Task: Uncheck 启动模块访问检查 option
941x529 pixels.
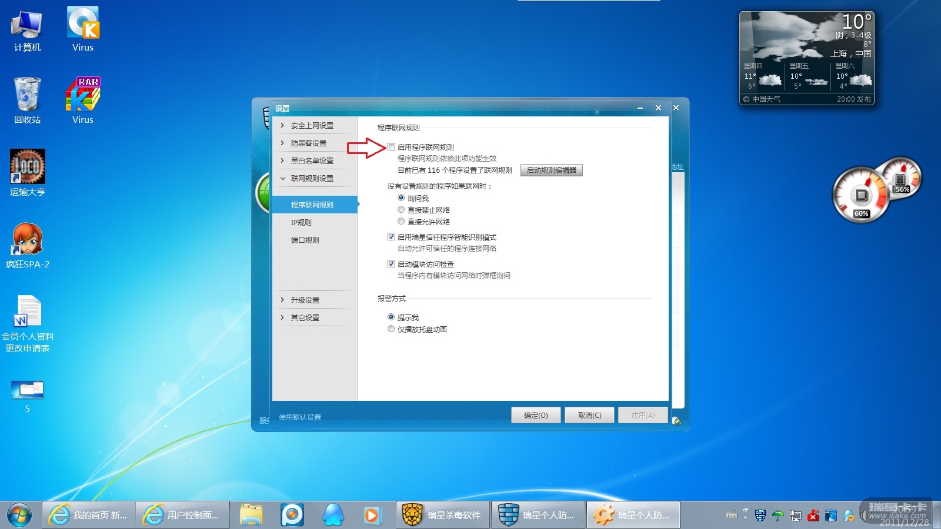Action: [391, 264]
